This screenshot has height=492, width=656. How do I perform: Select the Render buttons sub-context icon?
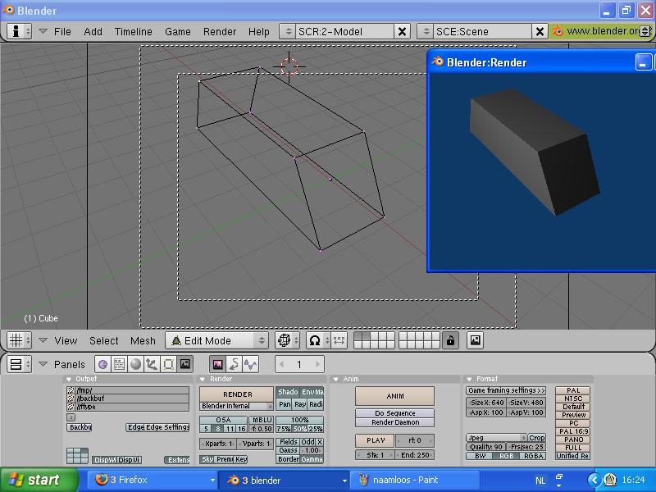click(217, 364)
